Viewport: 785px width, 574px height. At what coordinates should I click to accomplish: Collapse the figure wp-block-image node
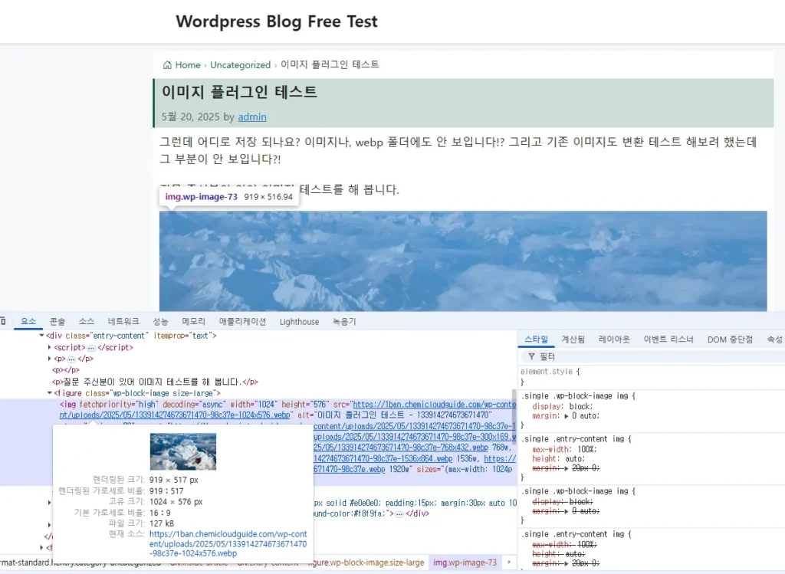pyautogui.click(x=50, y=392)
